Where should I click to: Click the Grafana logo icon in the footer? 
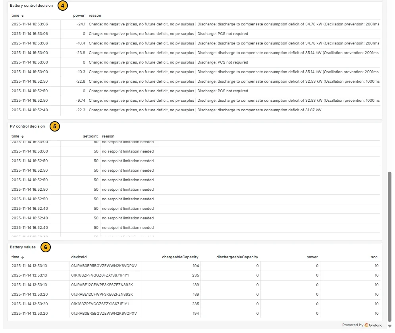(x=366, y=325)
